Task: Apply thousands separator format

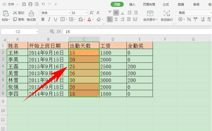Action: [x=195, y=19]
